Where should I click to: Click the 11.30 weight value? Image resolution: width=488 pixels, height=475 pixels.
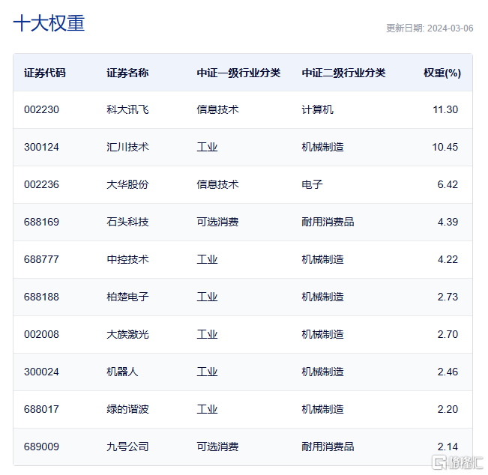click(x=445, y=110)
